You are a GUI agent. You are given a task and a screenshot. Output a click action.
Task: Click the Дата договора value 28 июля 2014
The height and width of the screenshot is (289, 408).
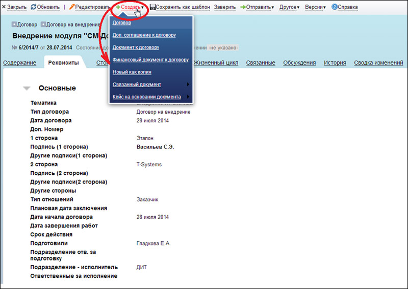click(152, 121)
